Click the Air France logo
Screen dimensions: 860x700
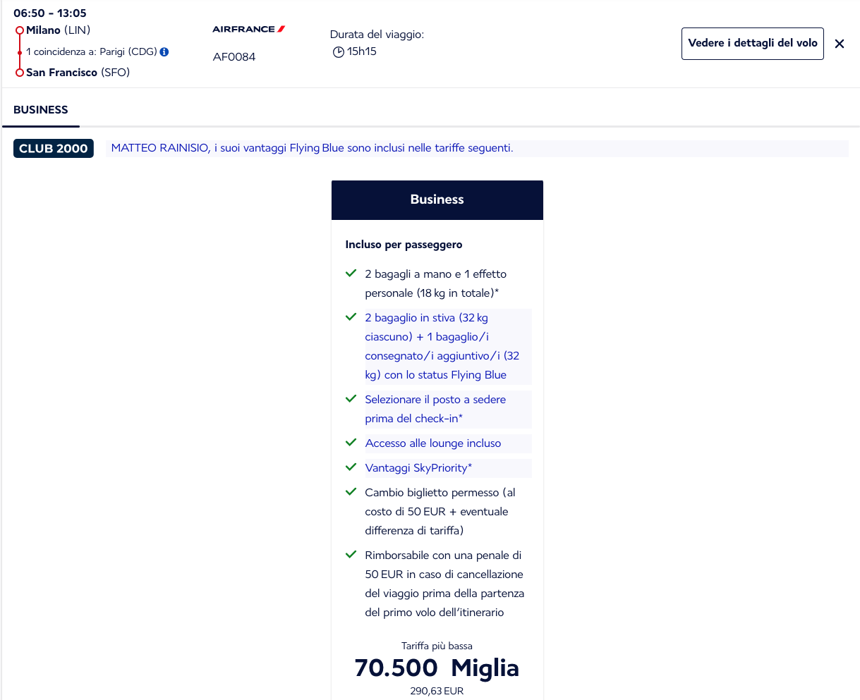pos(248,29)
